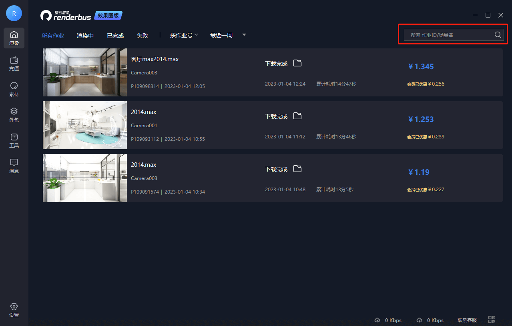Open the 工具 (tools) section
This screenshot has width=512, height=326.
click(x=14, y=140)
